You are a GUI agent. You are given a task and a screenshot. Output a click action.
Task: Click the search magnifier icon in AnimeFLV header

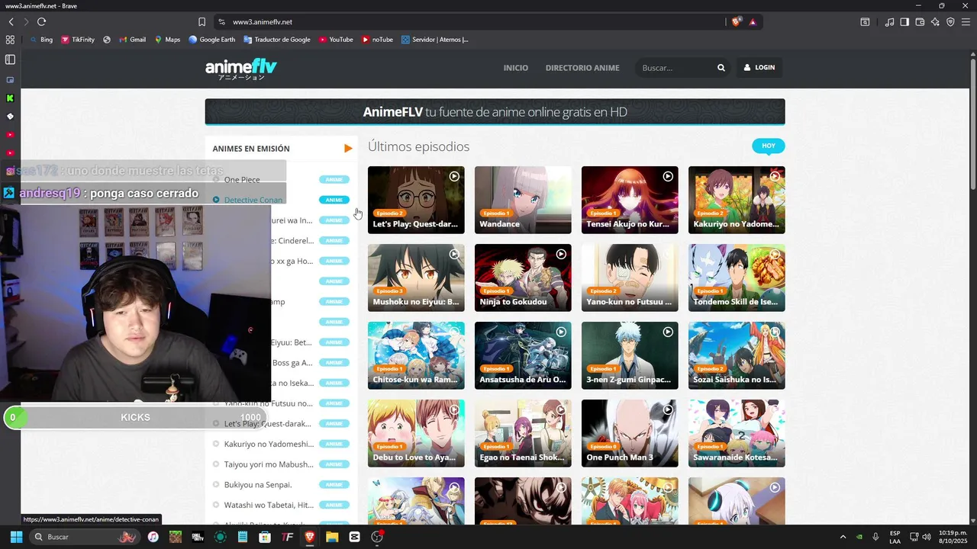click(721, 68)
